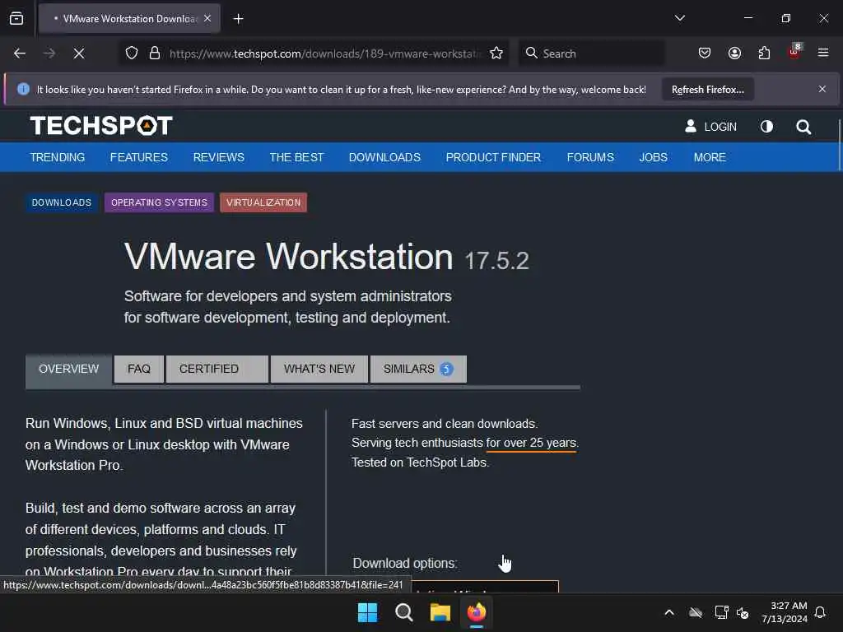
Task: Open the TechSpot LOGIN link
Action: 710,127
